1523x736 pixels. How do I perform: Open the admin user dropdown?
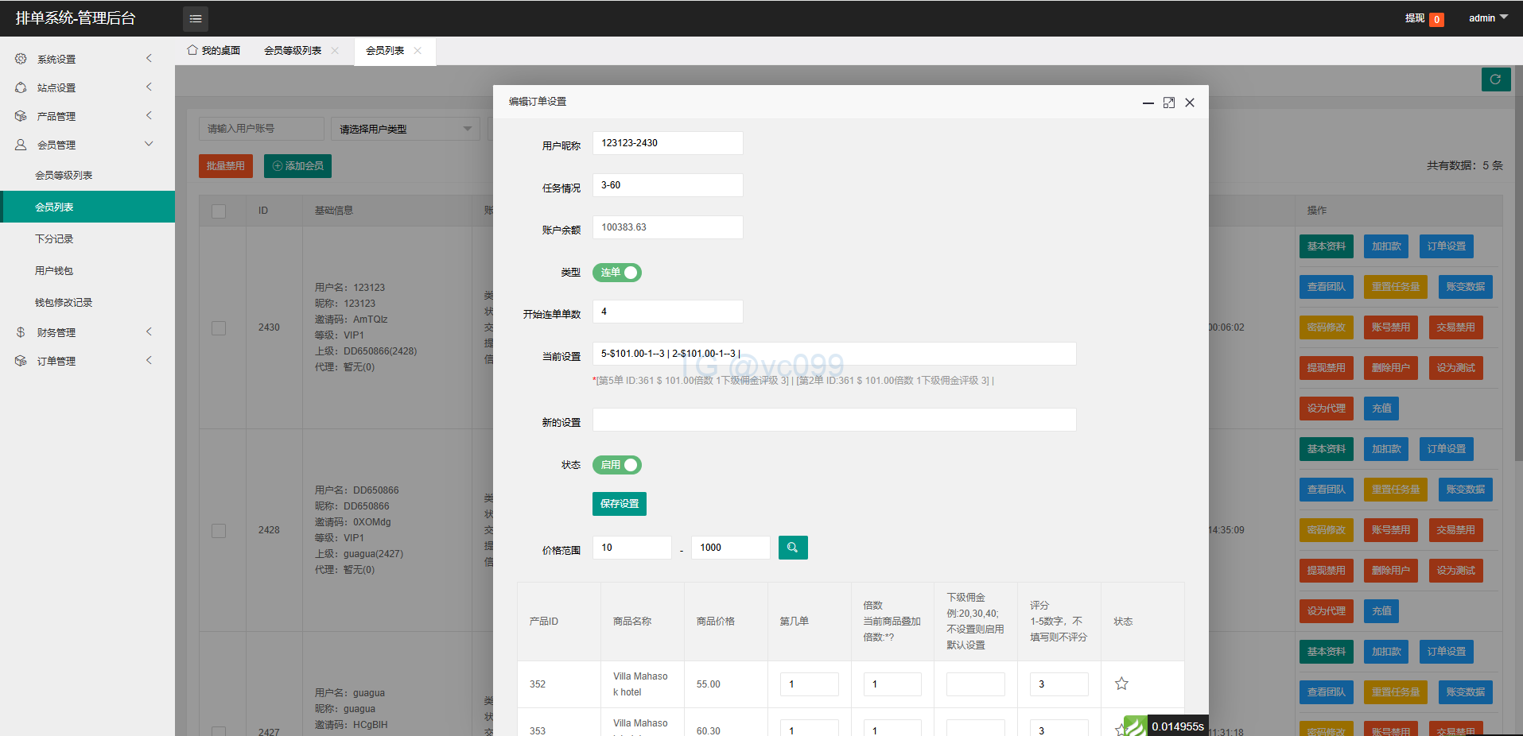tap(1487, 18)
